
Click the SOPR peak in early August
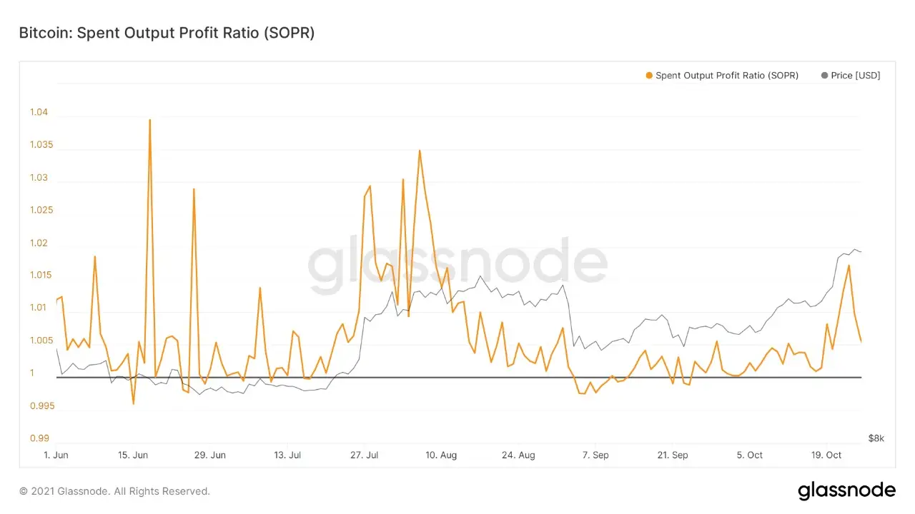pyautogui.click(x=420, y=150)
